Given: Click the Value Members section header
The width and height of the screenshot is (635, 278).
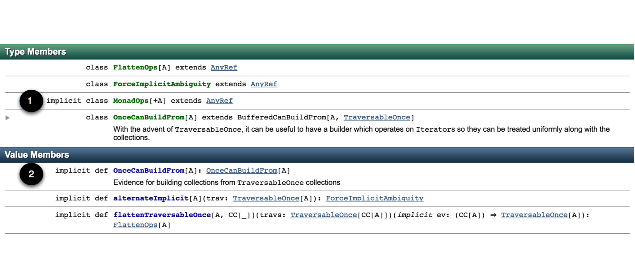Looking at the screenshot, I should (37, 155).
